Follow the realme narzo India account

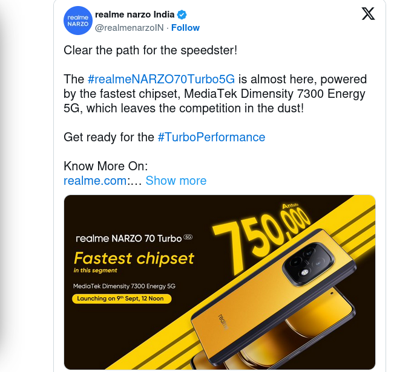point(185,28)
